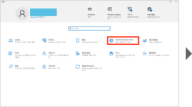Image resolution: width=192 pixels, height=107 pixels.
Task: Open the ゲーム Xbox icon
Action: [111, 53]
